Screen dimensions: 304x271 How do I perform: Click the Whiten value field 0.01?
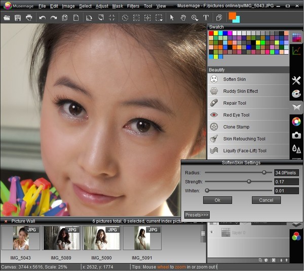(286, 191)
